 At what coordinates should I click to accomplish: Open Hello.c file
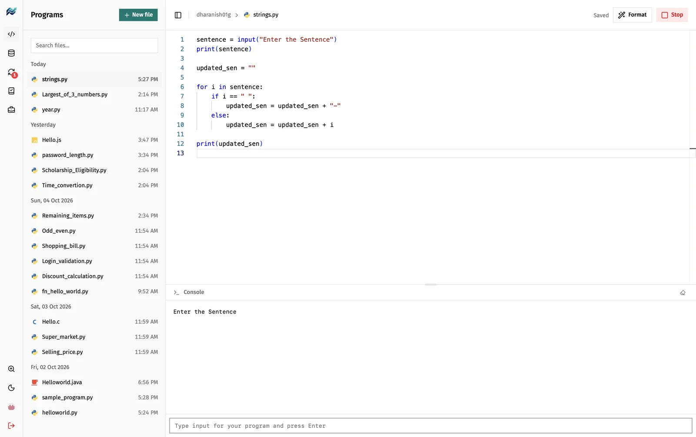[x=94, y=322]
